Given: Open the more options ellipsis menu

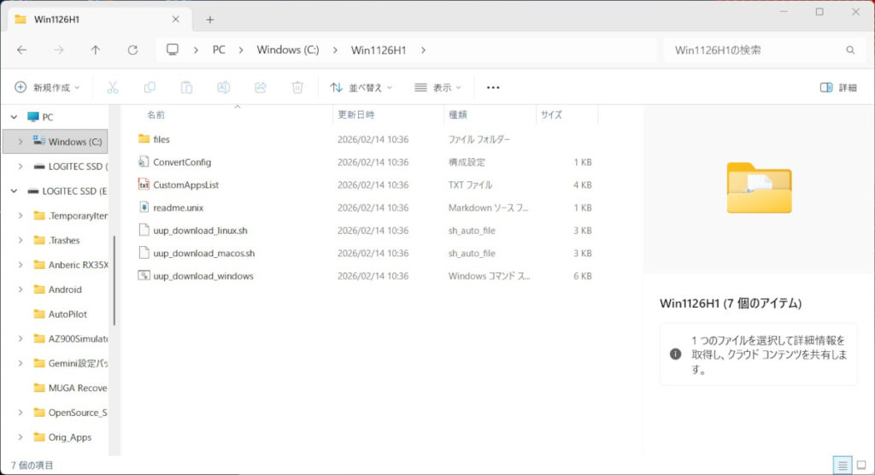Looking at the screenshot, I should click(493, 87).
